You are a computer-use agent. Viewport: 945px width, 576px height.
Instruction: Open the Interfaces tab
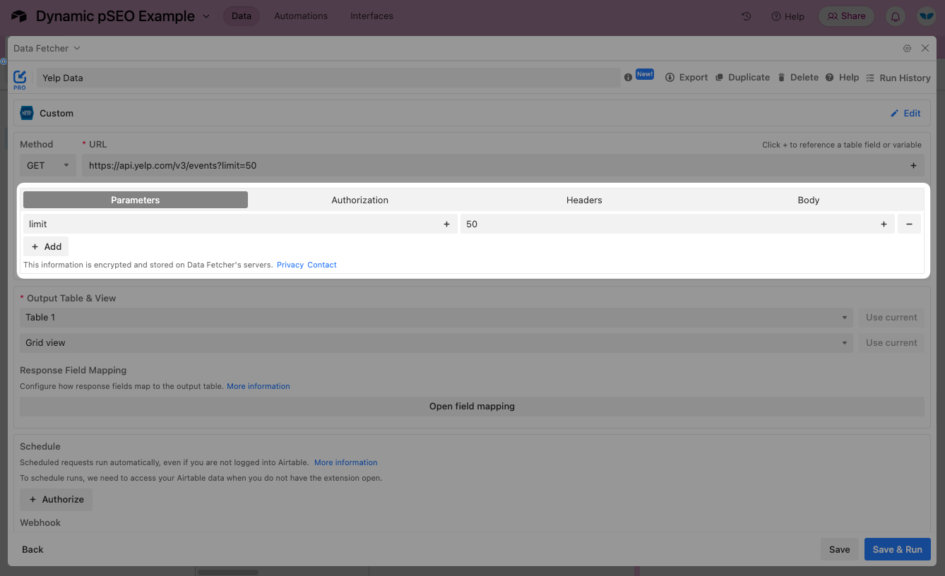(372, 16)
